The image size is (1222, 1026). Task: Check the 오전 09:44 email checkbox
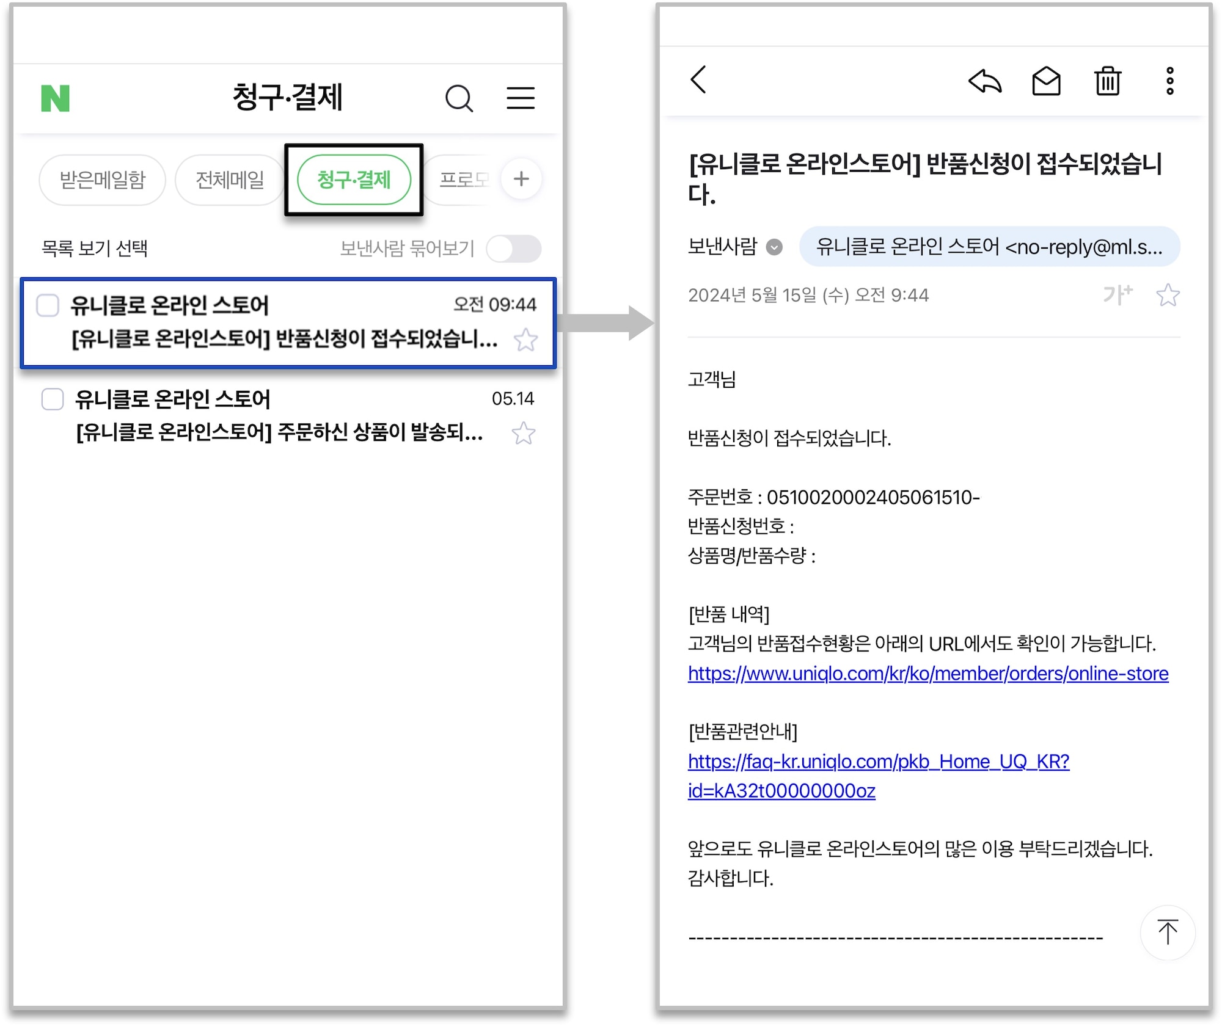pos(48,305)
